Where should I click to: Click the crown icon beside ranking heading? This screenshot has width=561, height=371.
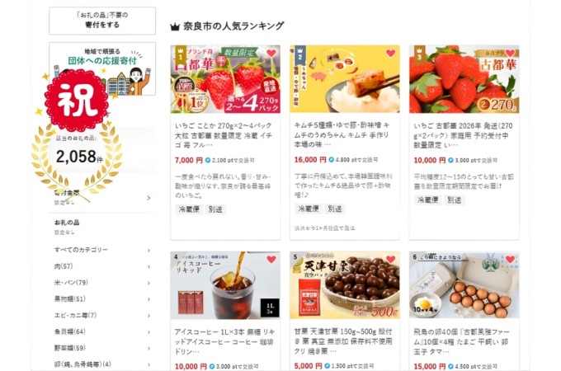tap(175, 27)
